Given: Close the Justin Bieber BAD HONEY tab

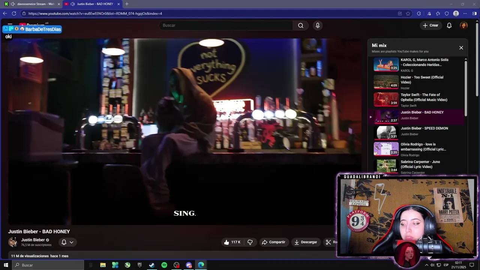Looking at the screenshot, I should coord(118,4).
